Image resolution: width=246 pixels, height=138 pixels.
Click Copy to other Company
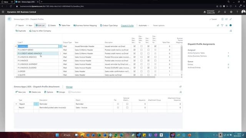click(40, 31)
